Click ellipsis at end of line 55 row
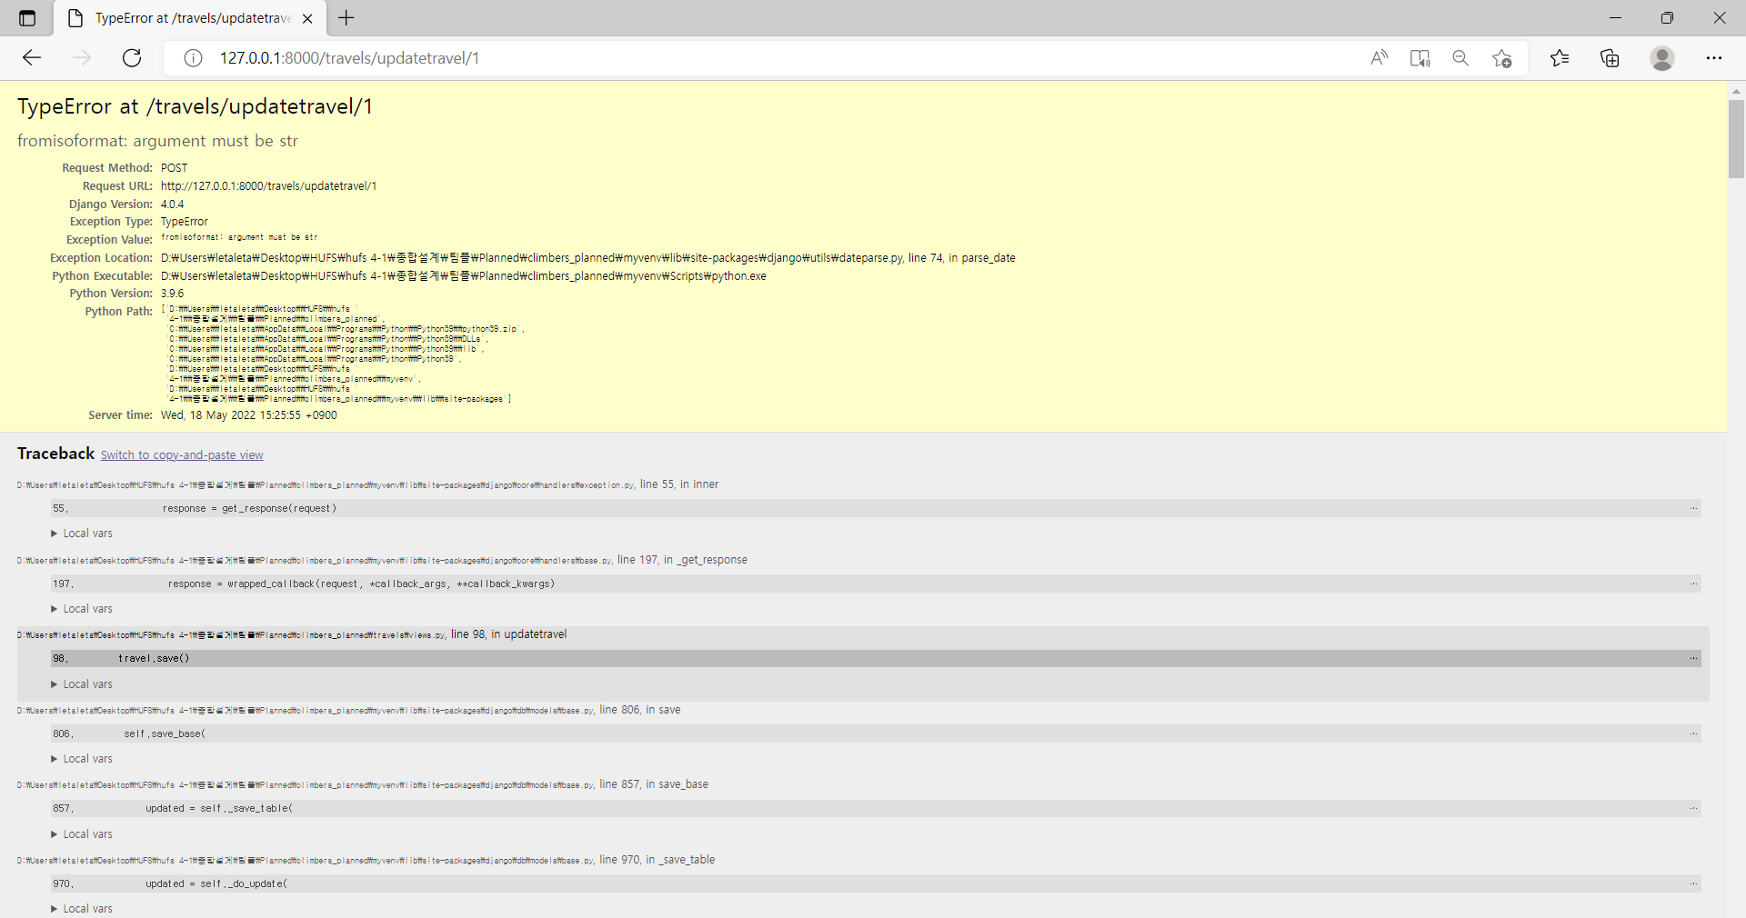The image size is (1746, 918). [x=1693, y=508]
